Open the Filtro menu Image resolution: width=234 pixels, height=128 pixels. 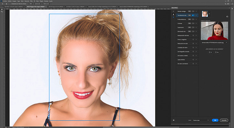point(32,1)
